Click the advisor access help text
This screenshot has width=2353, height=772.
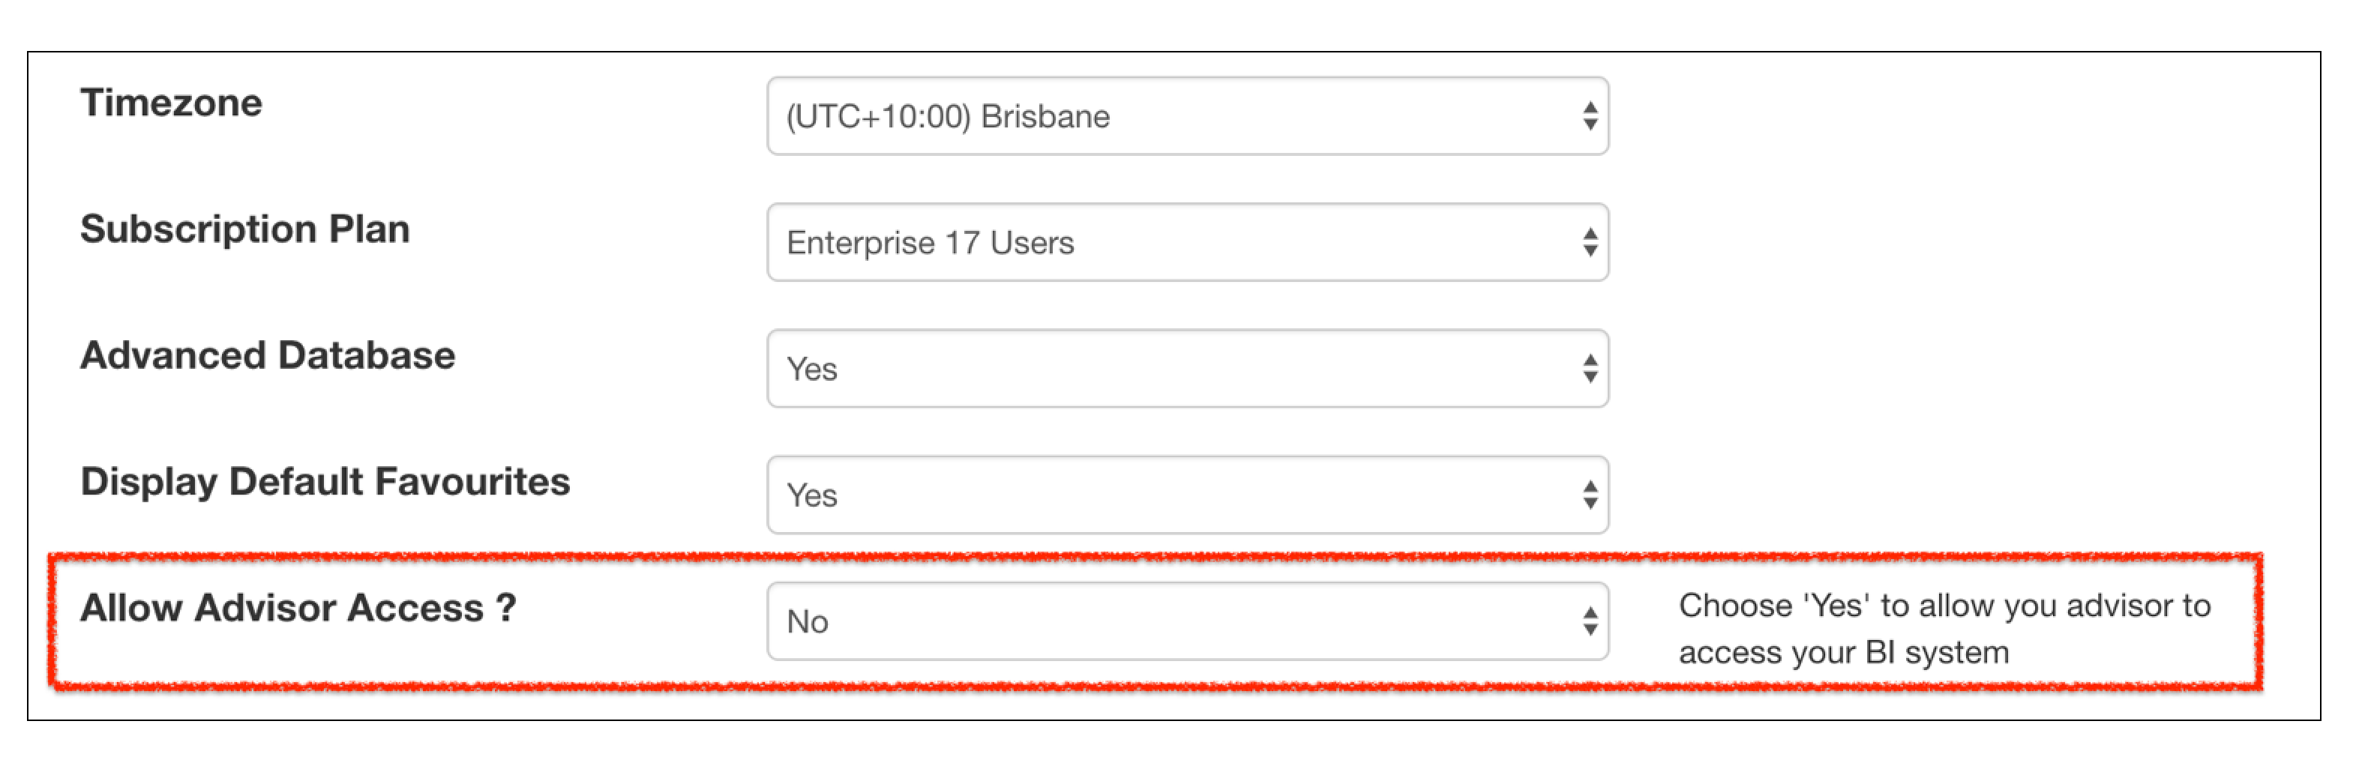pos(1944,629)
